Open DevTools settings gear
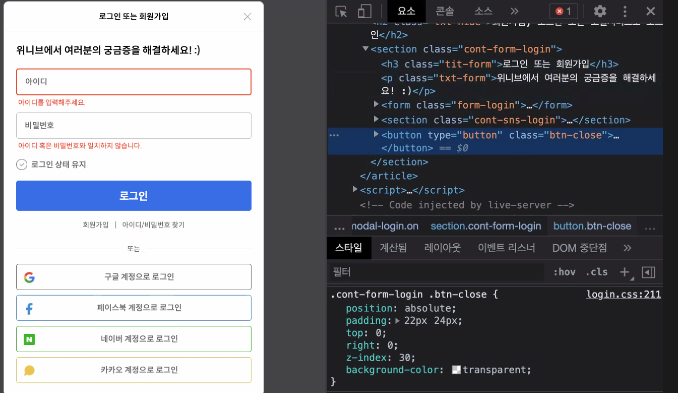 tap(599, 11)
